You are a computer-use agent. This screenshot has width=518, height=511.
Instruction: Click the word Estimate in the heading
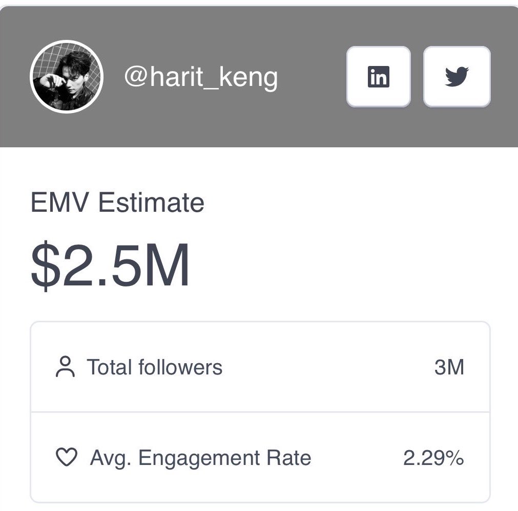coord(151,202)
